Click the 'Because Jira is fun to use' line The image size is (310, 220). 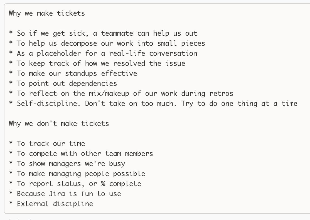[x=65, y=194]
